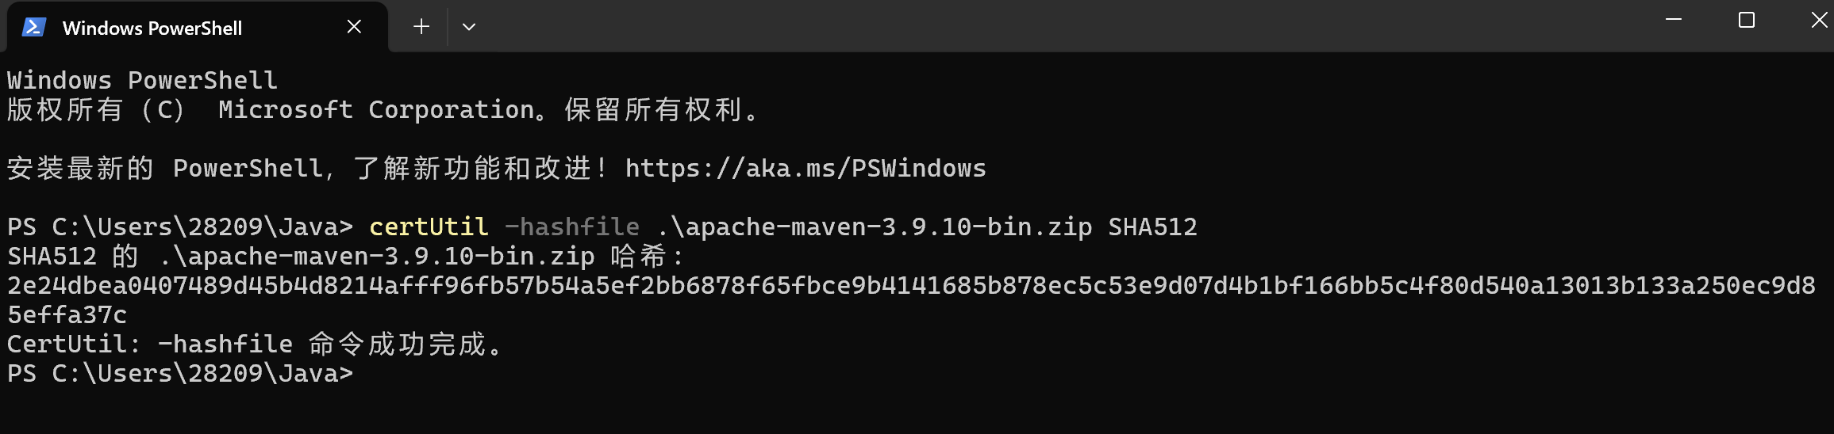Click the Windows PowerShell header text line
1834x434 pixels.
point(142,80)
